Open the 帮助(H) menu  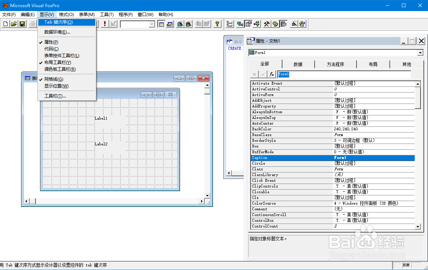point(166,14)
